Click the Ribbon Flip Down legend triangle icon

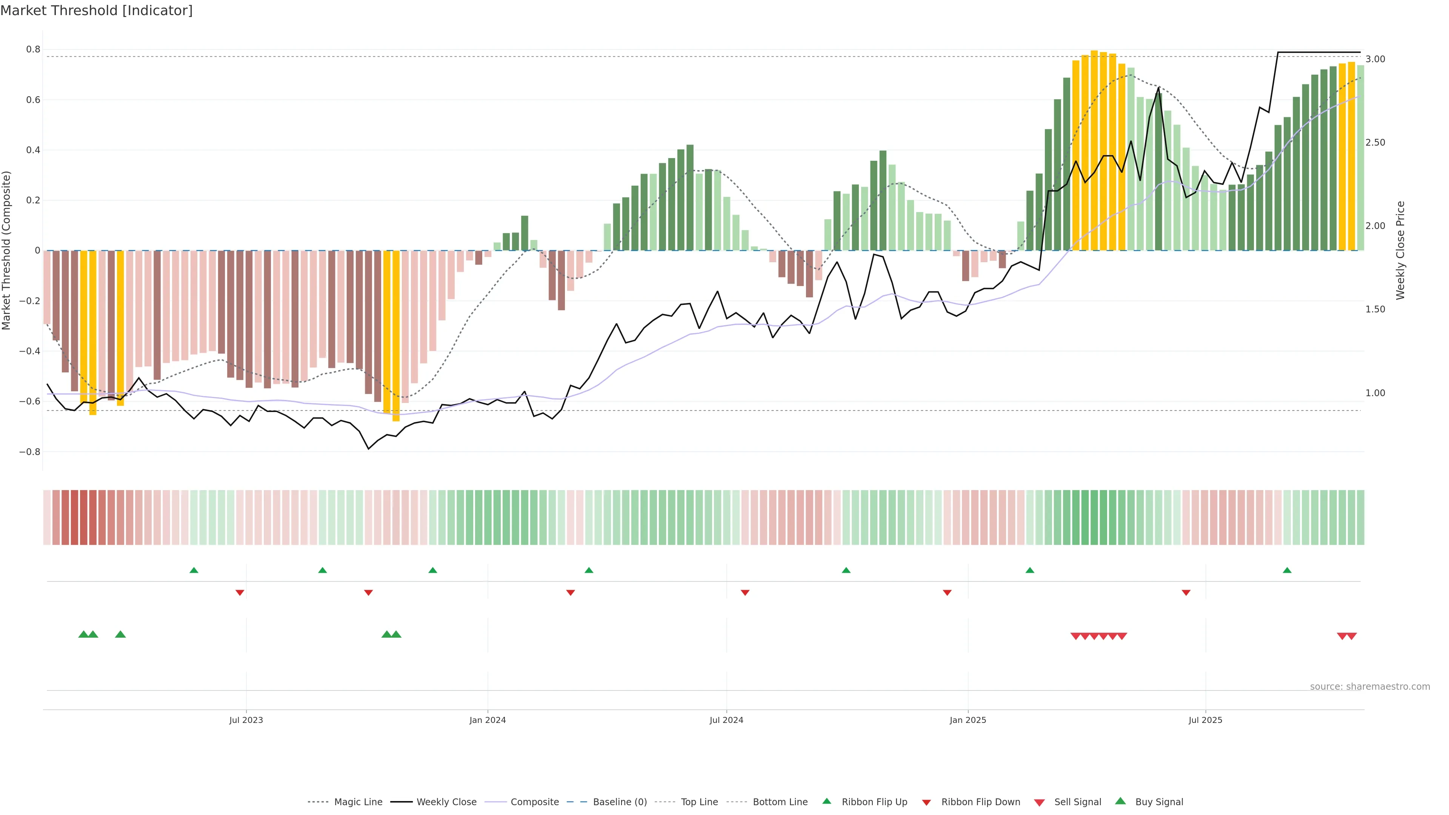pyautogui.click(x=926, y=803)
